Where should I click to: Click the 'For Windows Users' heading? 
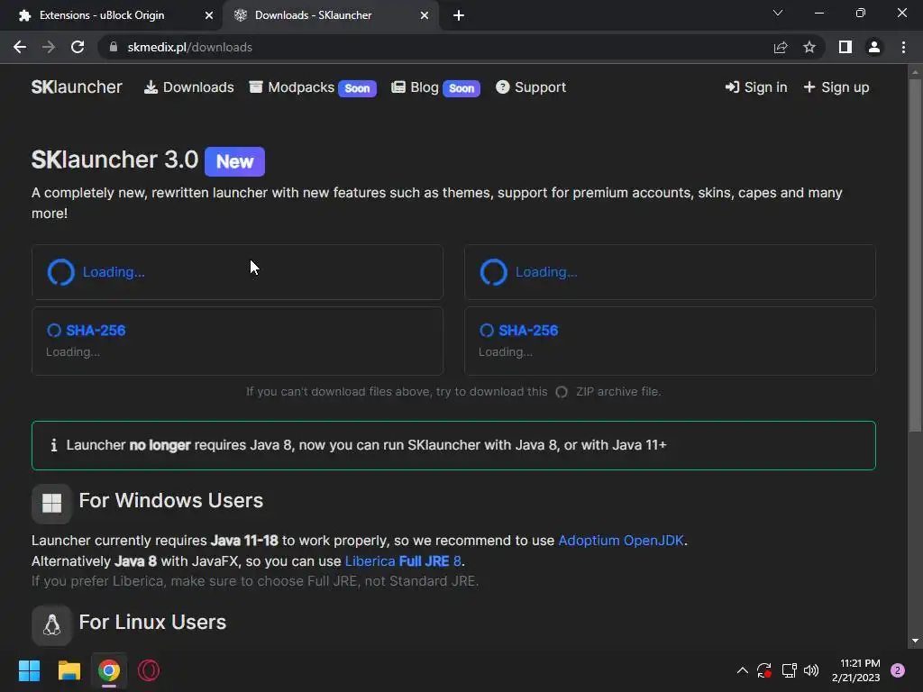[170, 500]
